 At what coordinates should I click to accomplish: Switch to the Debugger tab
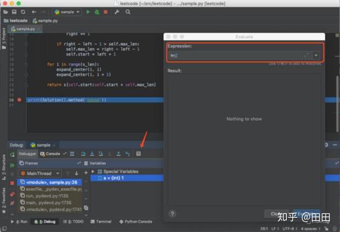point(27,154)
